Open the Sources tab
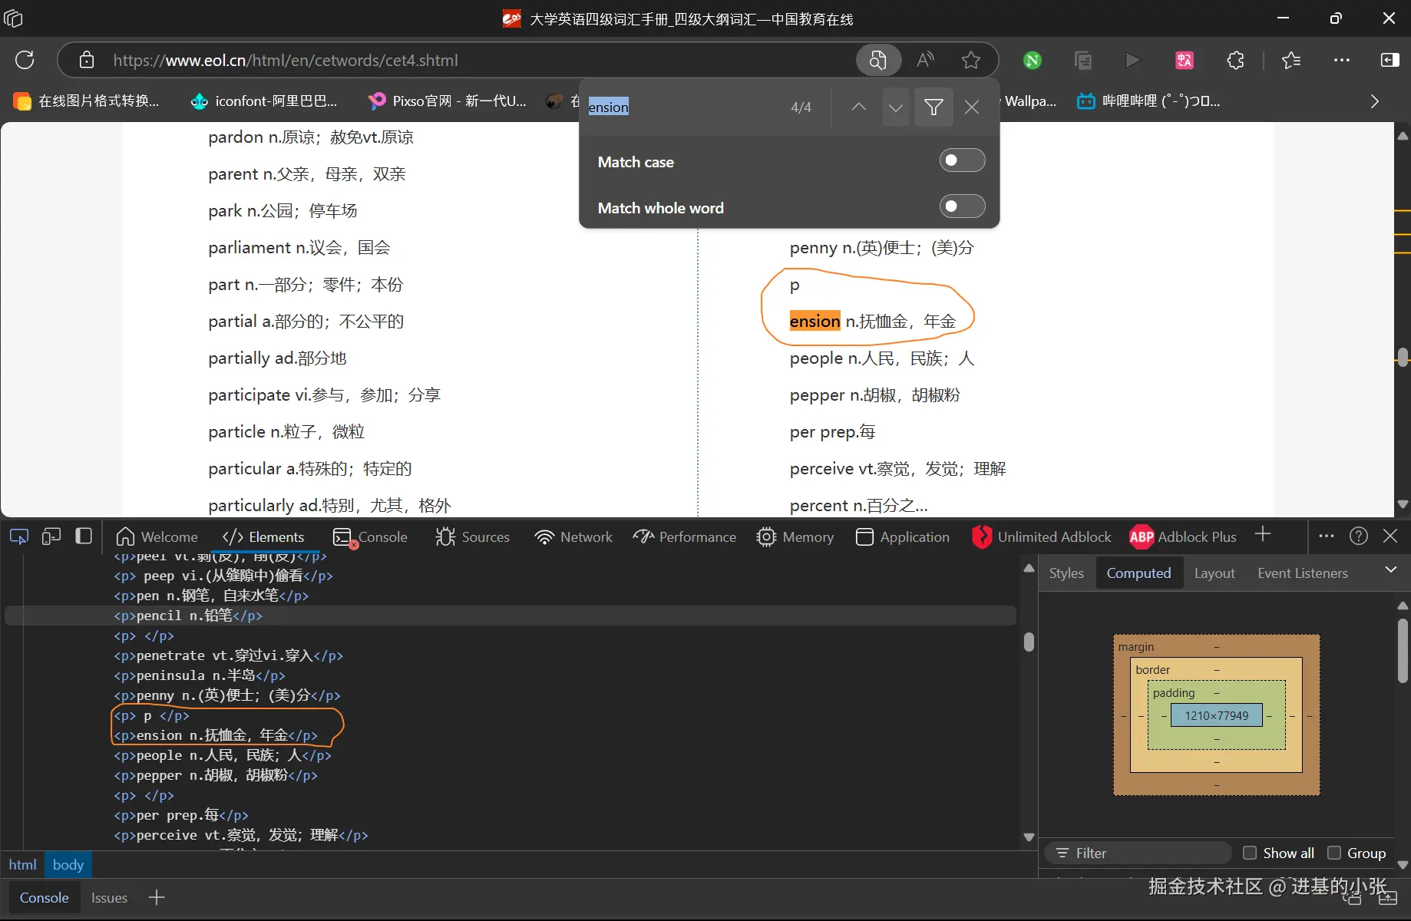Viewport: 1411px width, 921px height. pos(473,537)
